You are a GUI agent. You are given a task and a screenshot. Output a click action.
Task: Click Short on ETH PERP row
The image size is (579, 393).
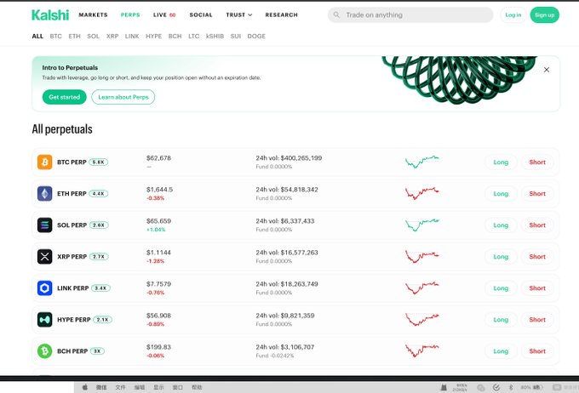pyautogui.click(x=537, y=194)
